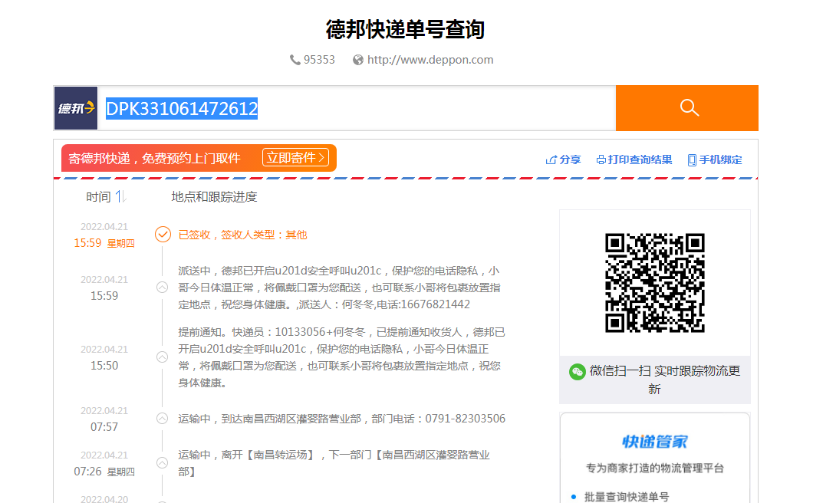Click the phone icon next to 95353
The height and width of the screenshot is (503, 813).
pos(295,60)
